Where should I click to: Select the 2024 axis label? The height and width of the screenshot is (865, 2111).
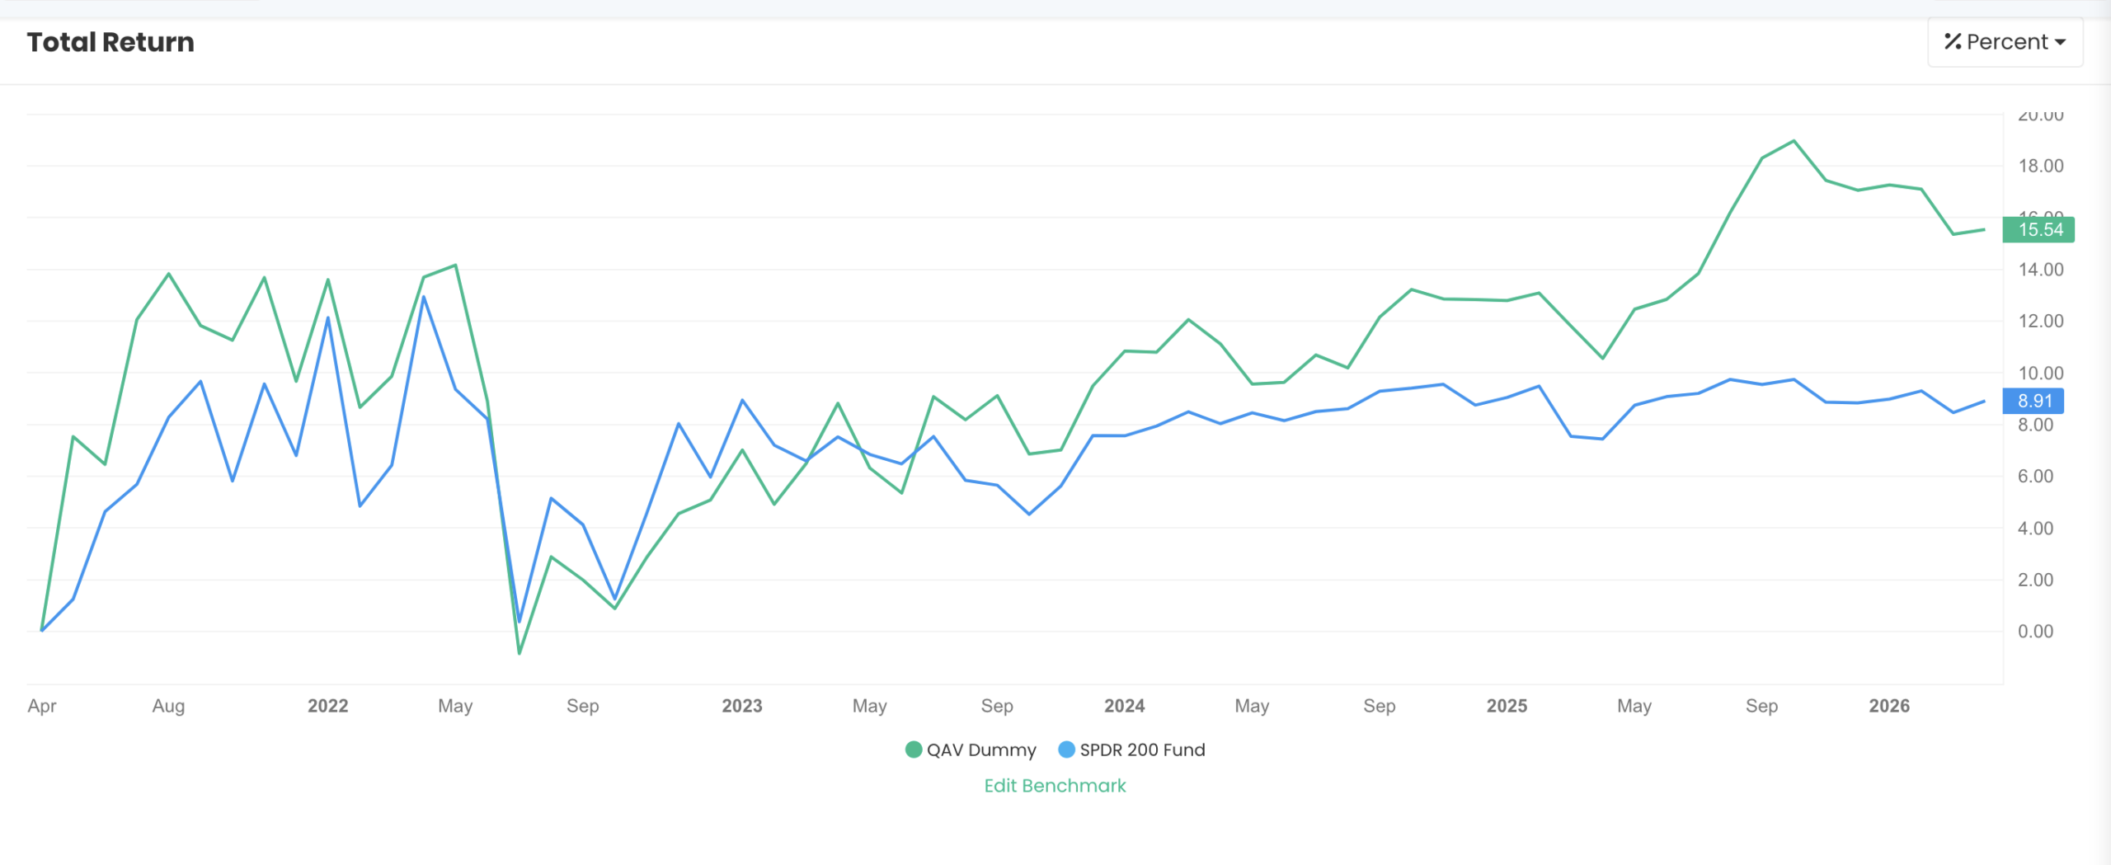click(1125, 706)
